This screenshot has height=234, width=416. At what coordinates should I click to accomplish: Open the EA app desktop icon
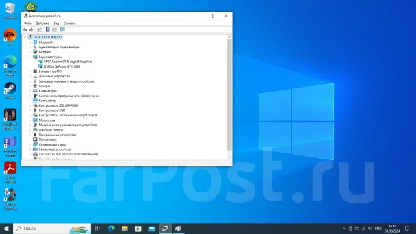[x=10, y=37]
